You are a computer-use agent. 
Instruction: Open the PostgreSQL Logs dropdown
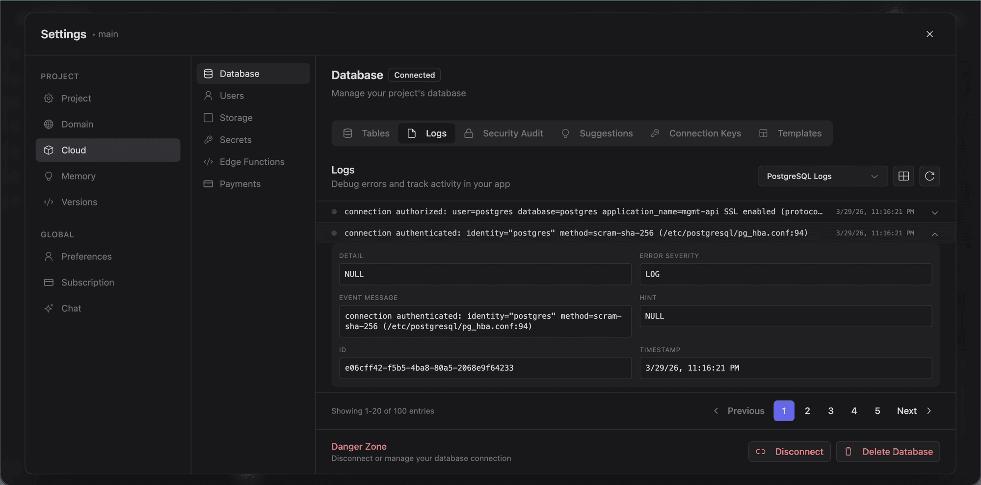click(822, 176)
